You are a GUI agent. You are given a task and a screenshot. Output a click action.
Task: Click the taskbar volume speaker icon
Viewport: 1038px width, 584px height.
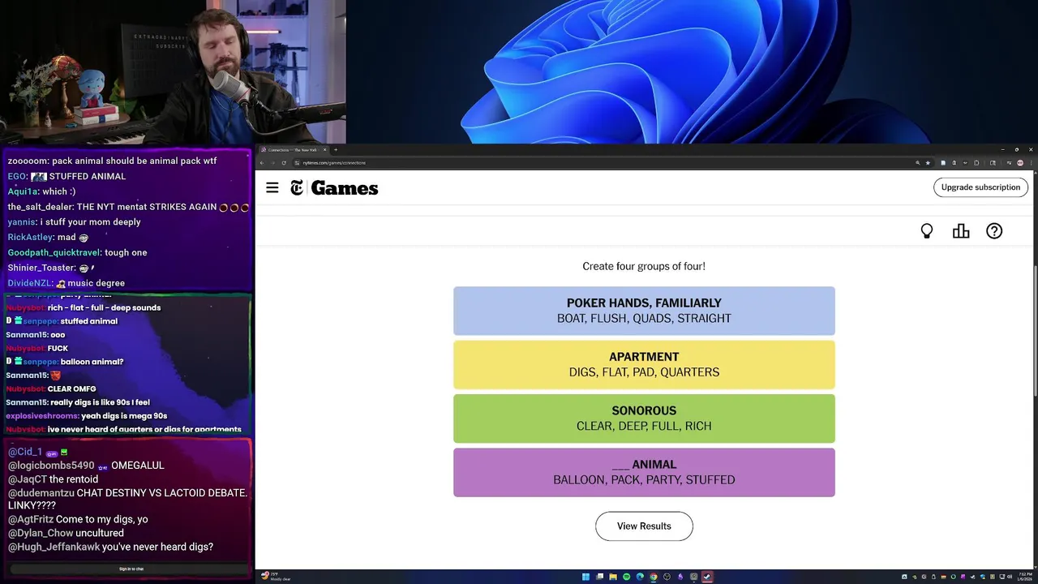[x=1010, y=577]
